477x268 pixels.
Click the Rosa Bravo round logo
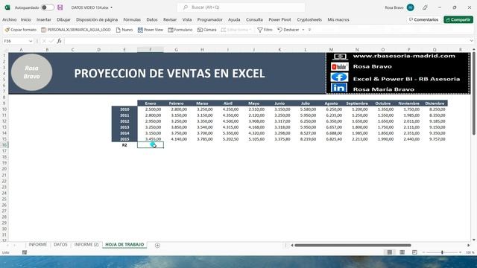[x=31, y=72]
